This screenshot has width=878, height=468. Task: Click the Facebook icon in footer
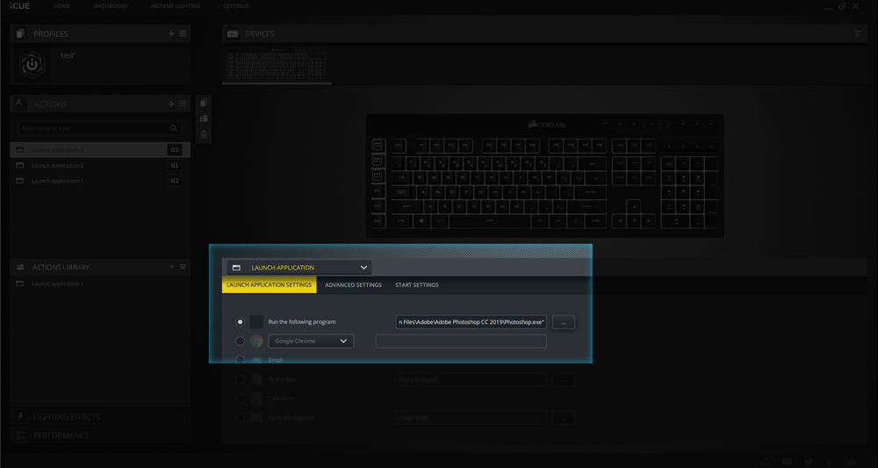[830, 462]
